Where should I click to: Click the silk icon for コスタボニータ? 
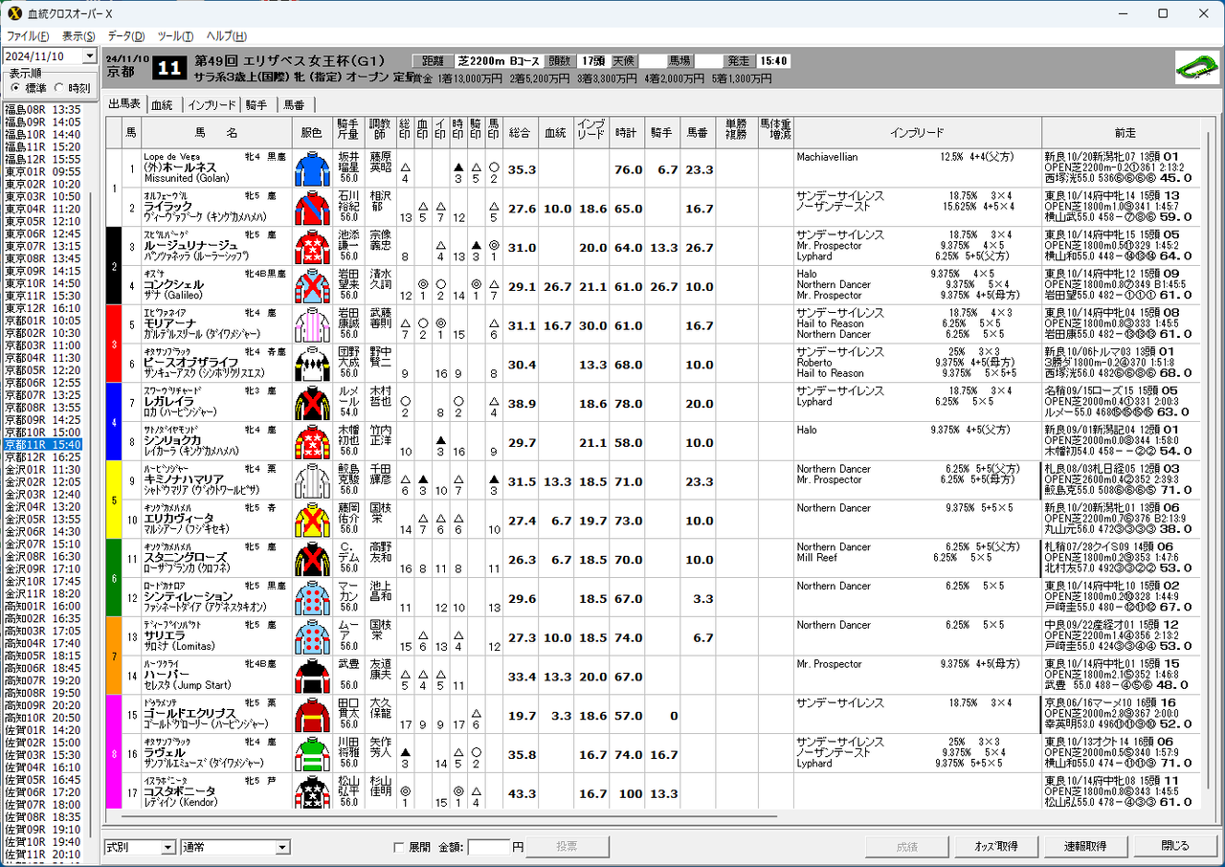click(311, 793)
